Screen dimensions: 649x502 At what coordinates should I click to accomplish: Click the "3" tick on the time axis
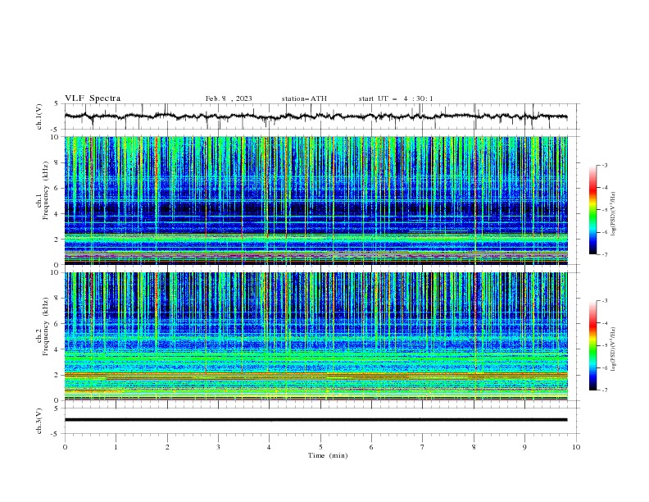click(218, 447)
